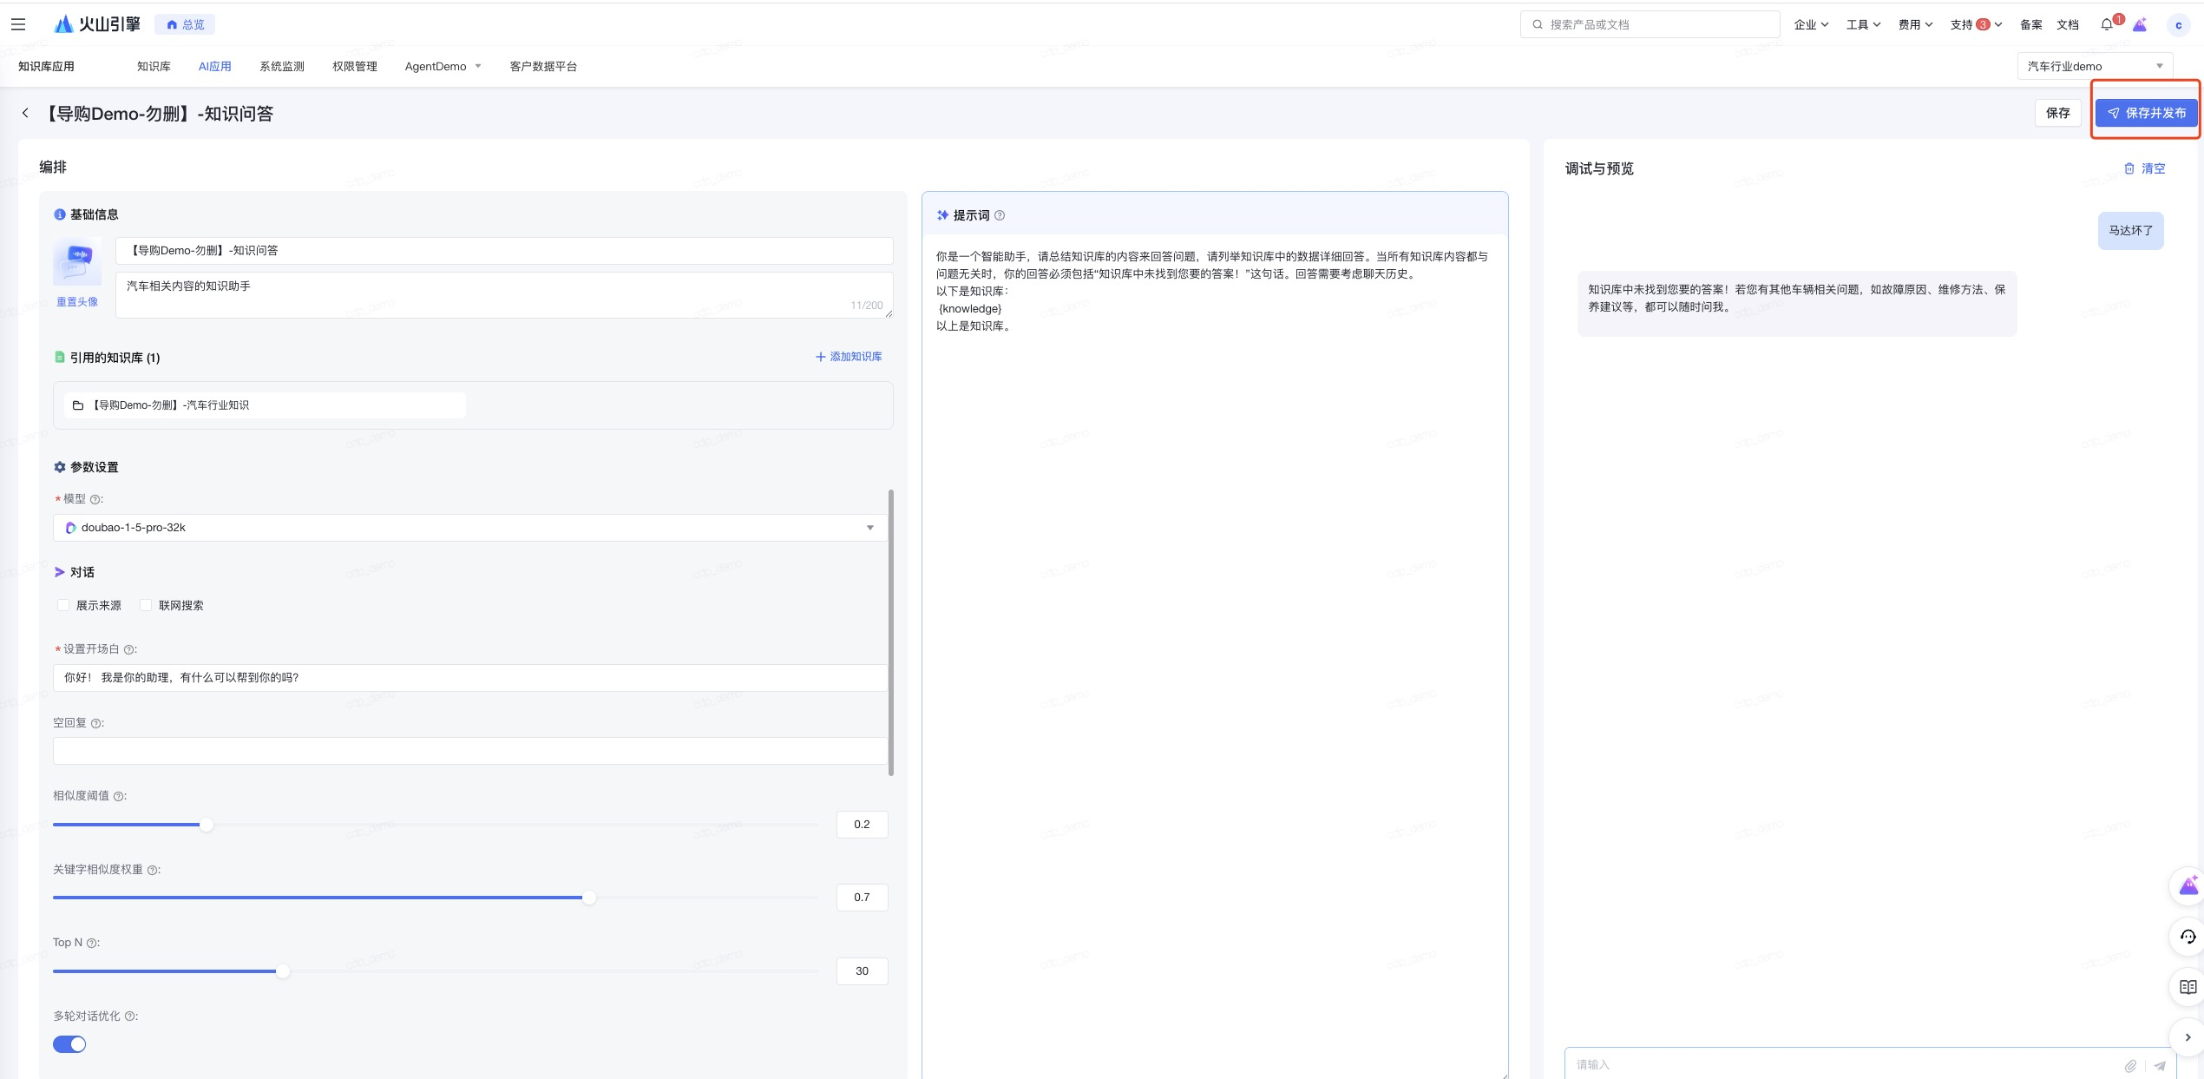Open the documentation book icon on the right edge
The height and width of the screenshot is (1079, 2204).
2188,987
